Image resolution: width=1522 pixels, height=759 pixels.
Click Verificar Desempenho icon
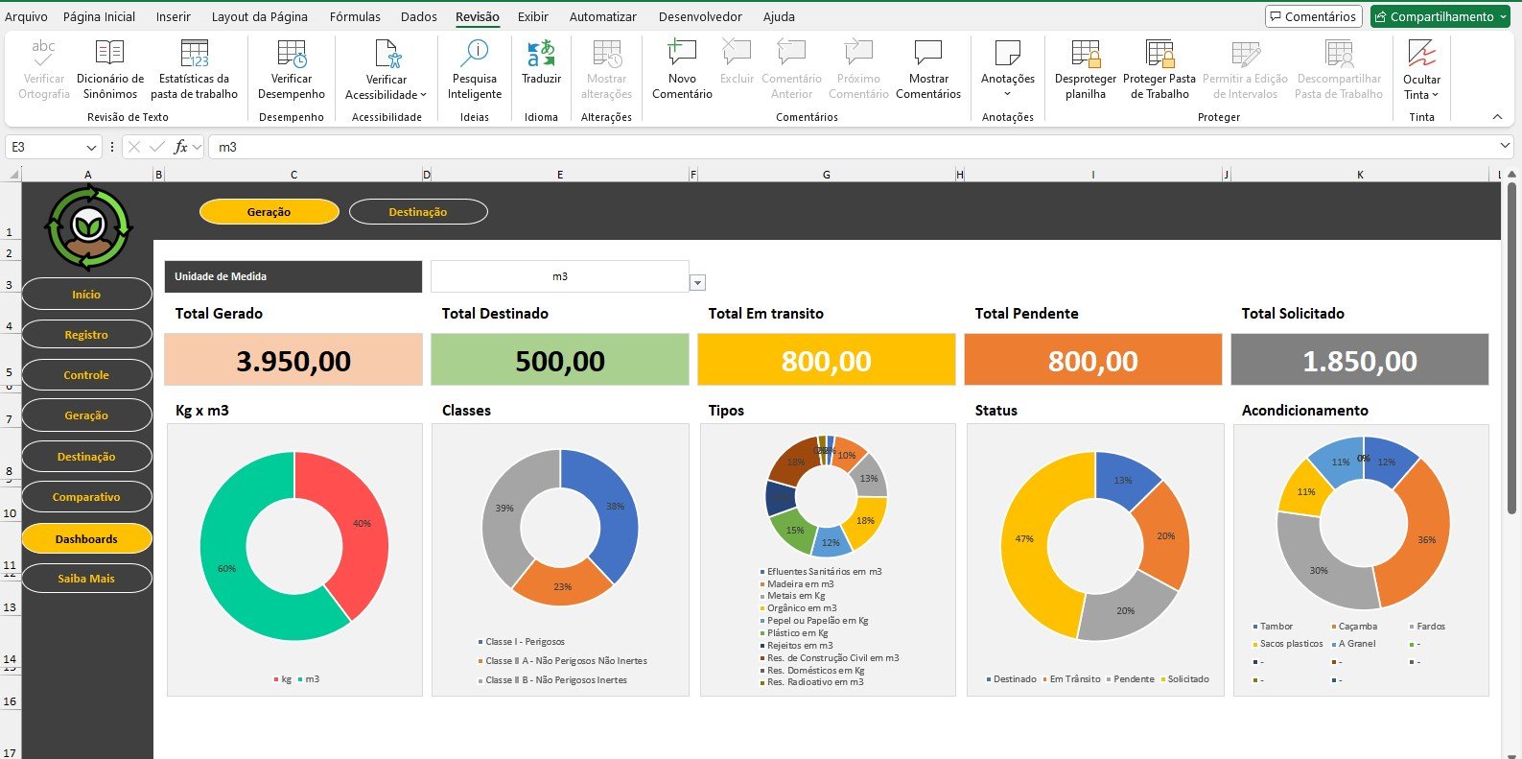point(292,55)
